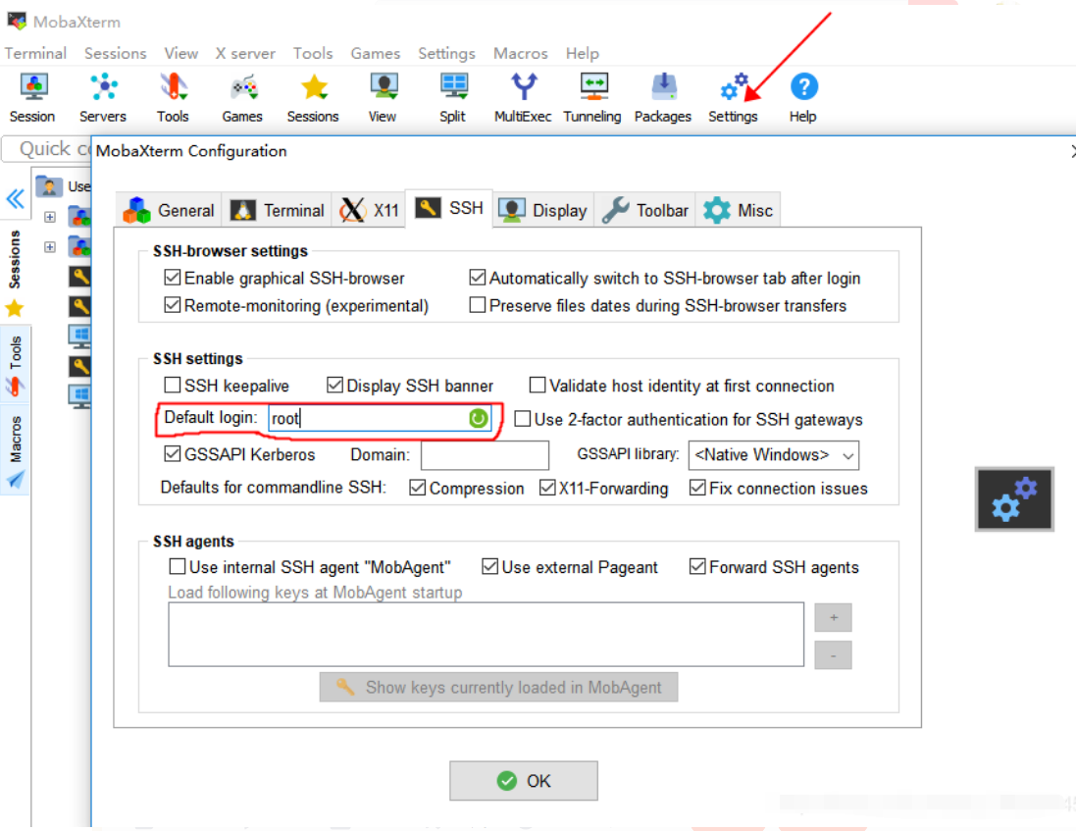Select the large dark settings gears thumbnail
Image resolution: width=1076 pixels, height=831 pixels.
(1014, 498)
